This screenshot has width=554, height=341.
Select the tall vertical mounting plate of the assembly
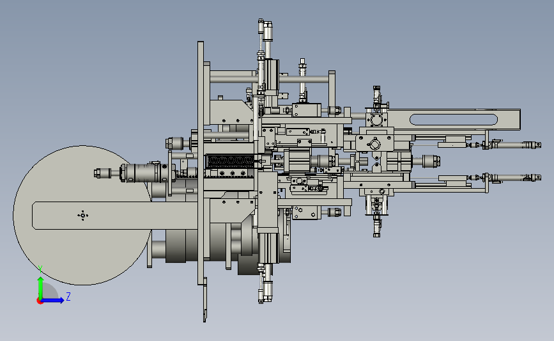click(201, 163)
